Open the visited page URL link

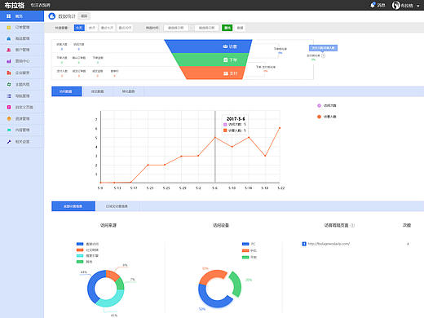click(x=329, y=244)
